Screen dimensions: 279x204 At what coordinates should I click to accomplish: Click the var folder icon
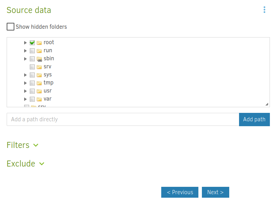[x=39, y=99]
